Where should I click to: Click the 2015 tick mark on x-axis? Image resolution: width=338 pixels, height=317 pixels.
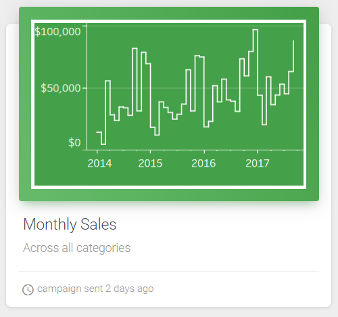point(151,152)
